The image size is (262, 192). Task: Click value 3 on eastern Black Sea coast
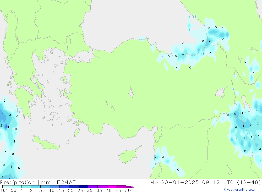tap(210, 41)
